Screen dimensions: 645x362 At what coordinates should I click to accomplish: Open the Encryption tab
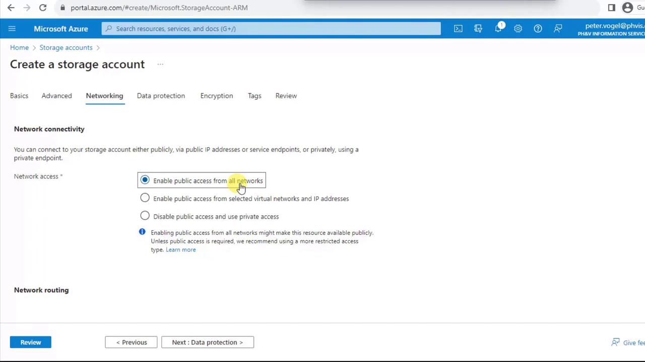coord(217,96)
